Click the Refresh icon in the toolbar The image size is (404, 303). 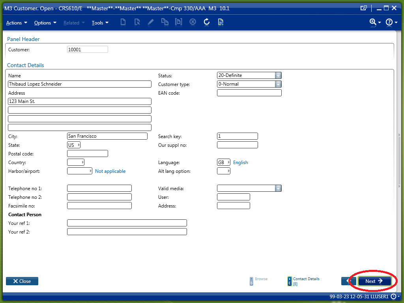pos(206,22)
